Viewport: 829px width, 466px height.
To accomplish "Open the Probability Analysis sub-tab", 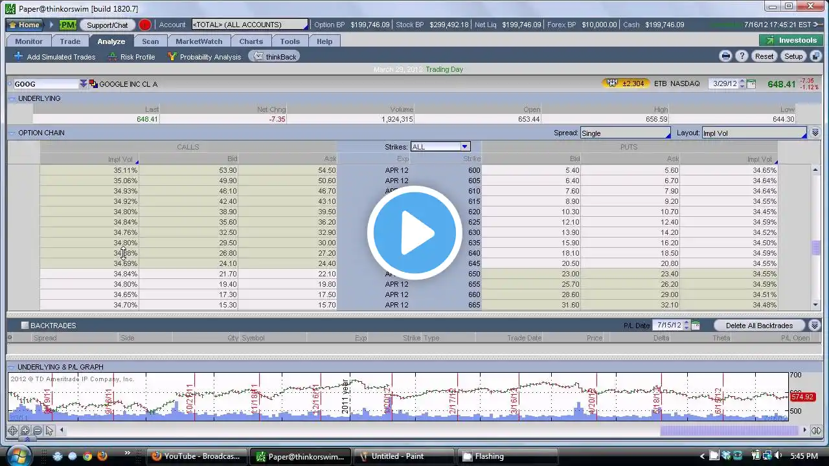I will (x=204, y=57).
